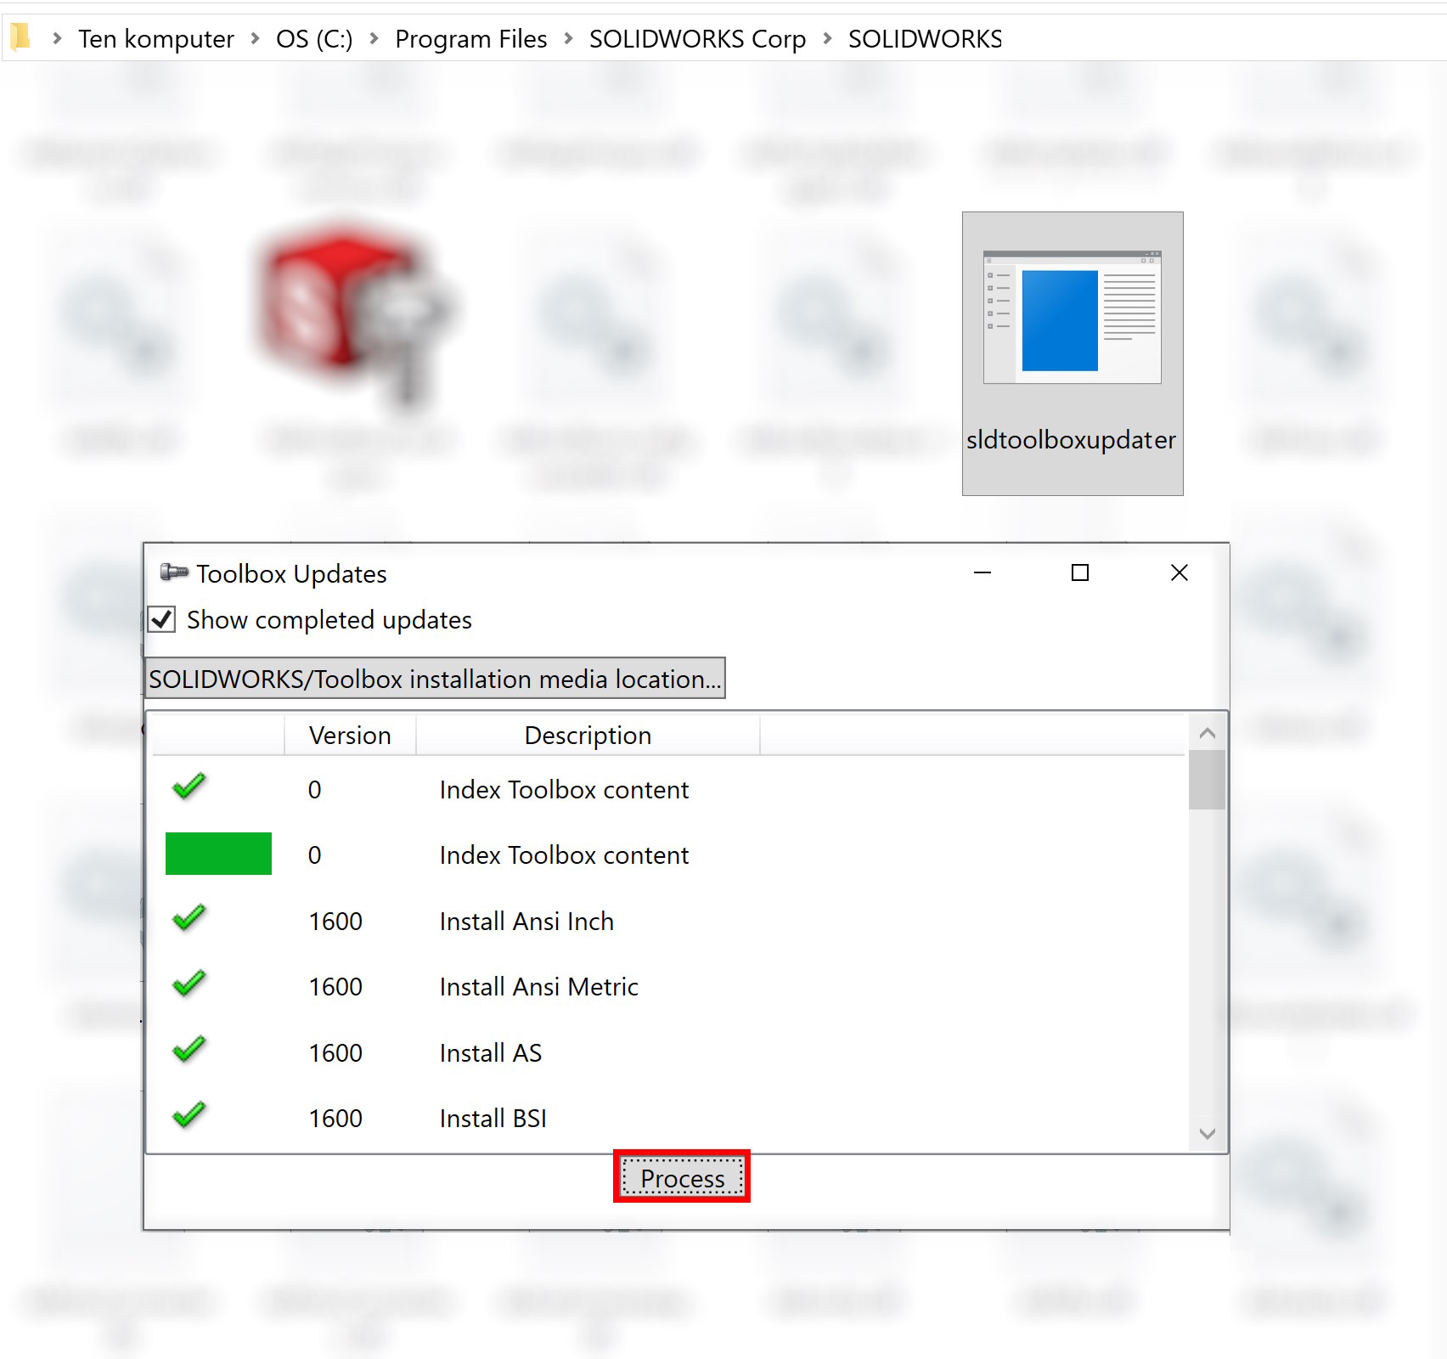Click the Process button
Image resolution: width=1447 pixels, height=1359 pixels.
[682, 1178]
